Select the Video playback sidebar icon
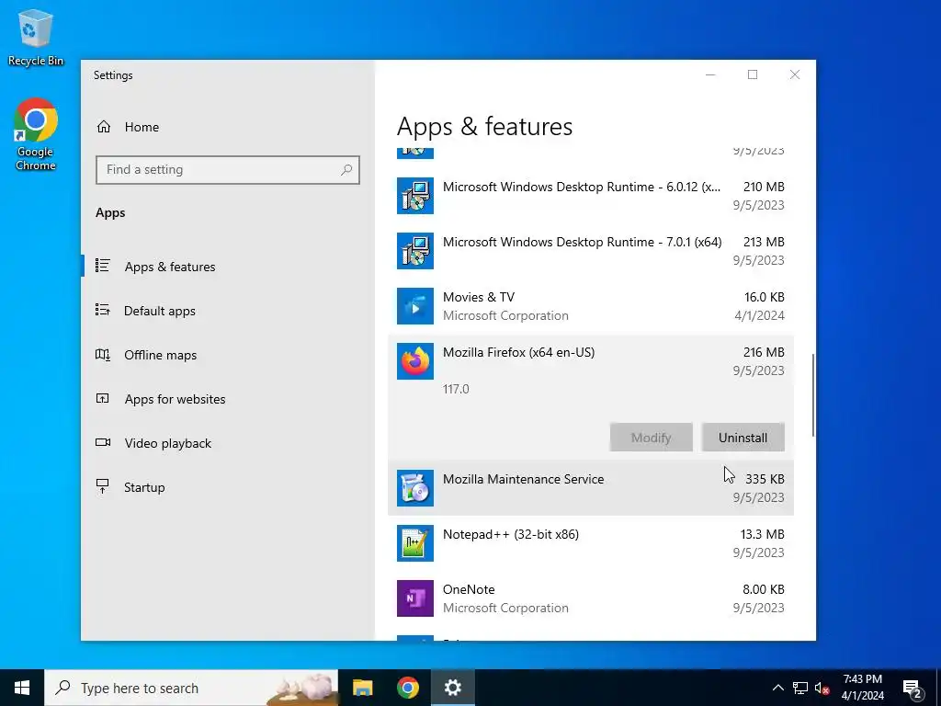The height and width of the screenshot is (706, 941). 103,442
